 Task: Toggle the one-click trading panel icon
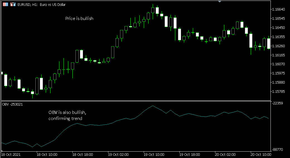(13, 4)
